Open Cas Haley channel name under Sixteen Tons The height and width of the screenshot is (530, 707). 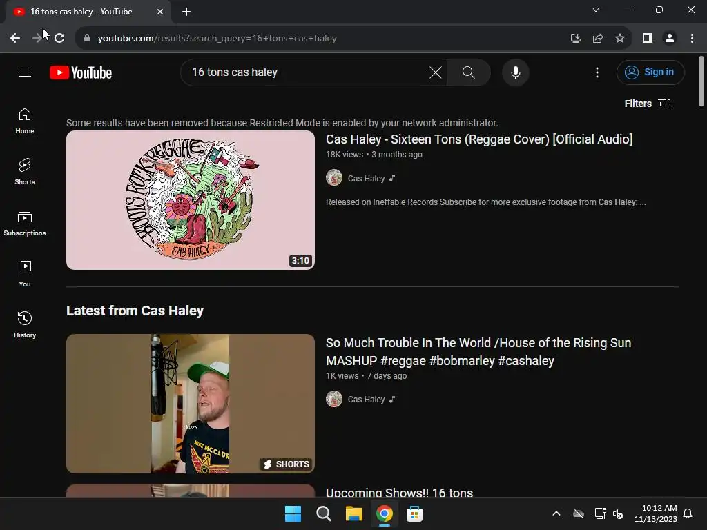pyautogui.click(x=366, y=179)
